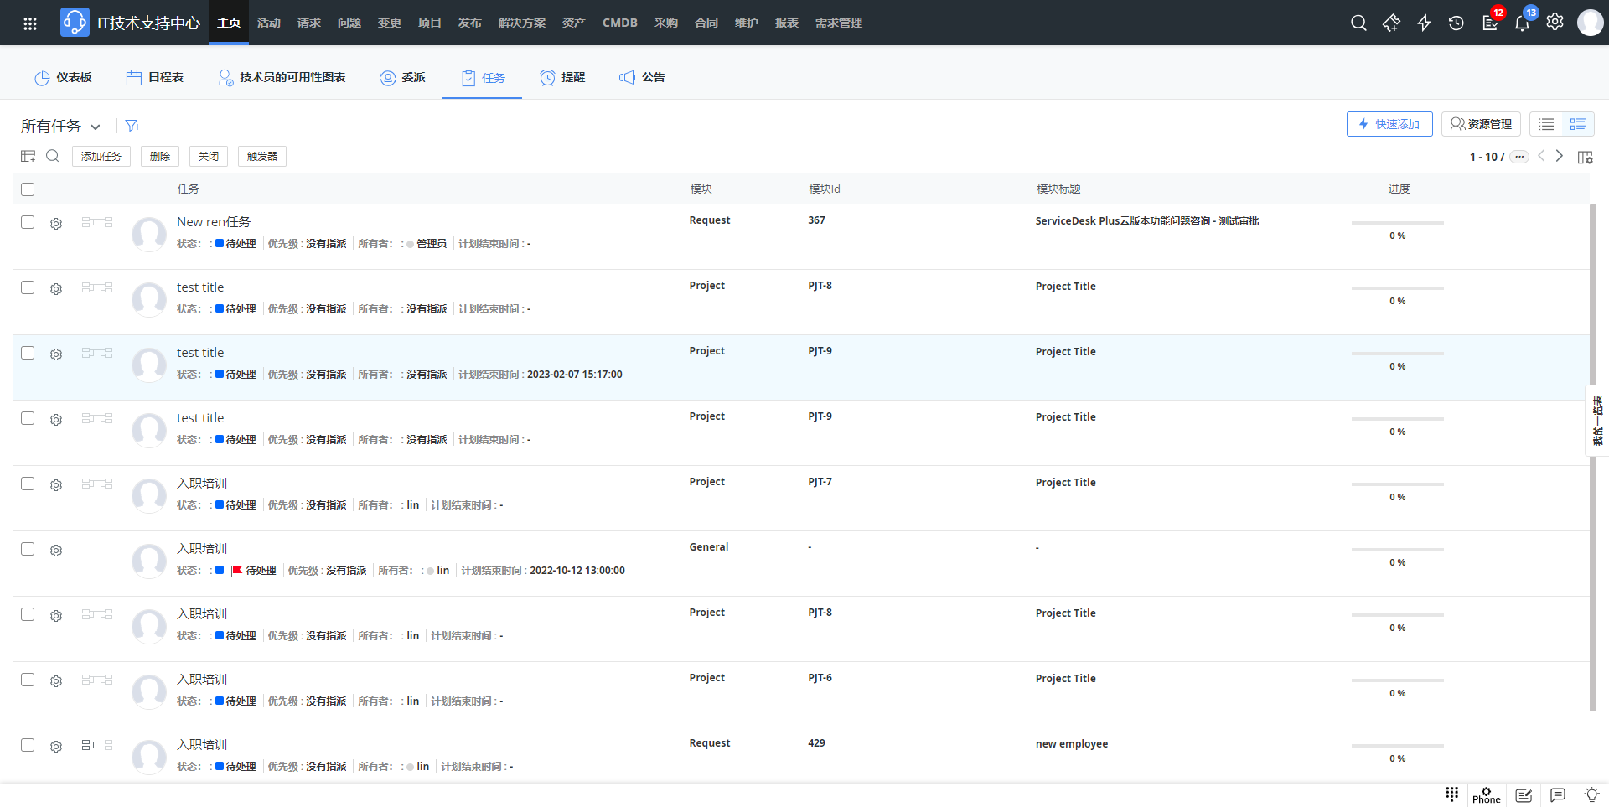Switch to the 日程表 tab

click(155, 78)
